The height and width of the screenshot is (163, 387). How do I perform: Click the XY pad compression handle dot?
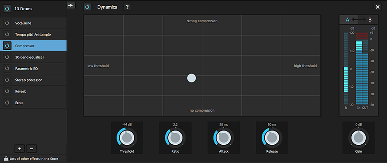click(192, 78)
